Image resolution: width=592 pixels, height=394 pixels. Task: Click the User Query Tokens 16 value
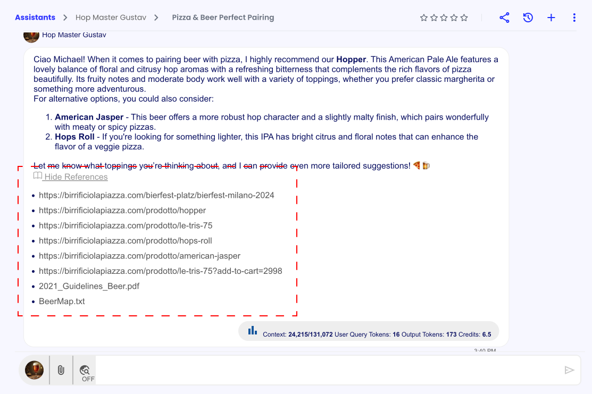[396, 334]
